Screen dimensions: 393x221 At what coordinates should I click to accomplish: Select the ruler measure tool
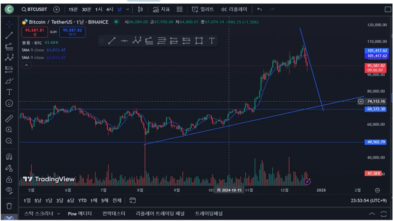pos(9,119)
